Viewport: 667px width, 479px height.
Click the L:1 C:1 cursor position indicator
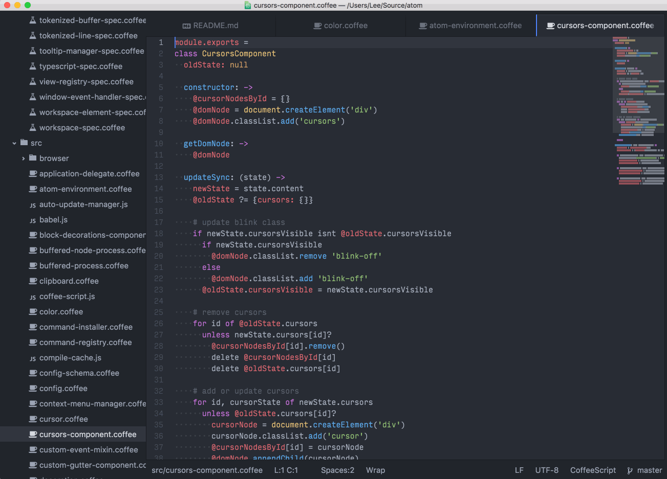[x=286, y=470]
